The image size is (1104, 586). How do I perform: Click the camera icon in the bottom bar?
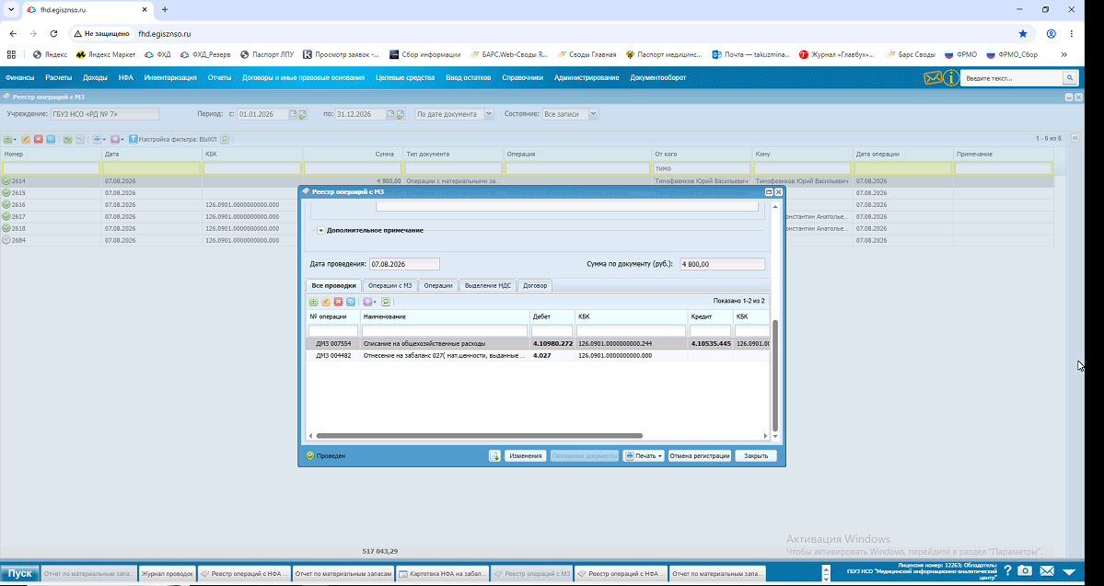[x=1025, y=570]
